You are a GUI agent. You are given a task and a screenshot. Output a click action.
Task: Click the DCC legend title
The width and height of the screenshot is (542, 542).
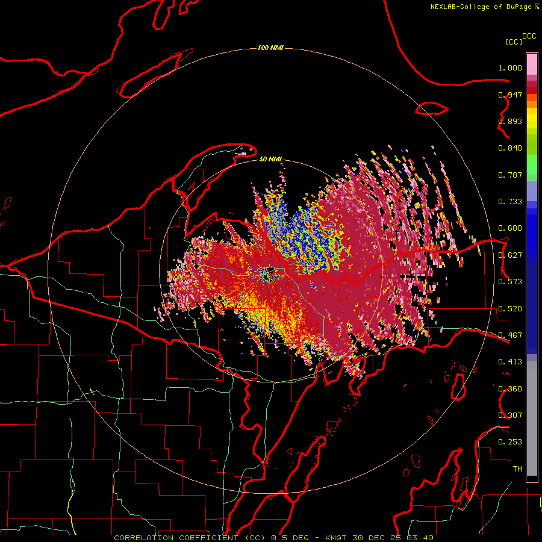[x=529, y=36]
